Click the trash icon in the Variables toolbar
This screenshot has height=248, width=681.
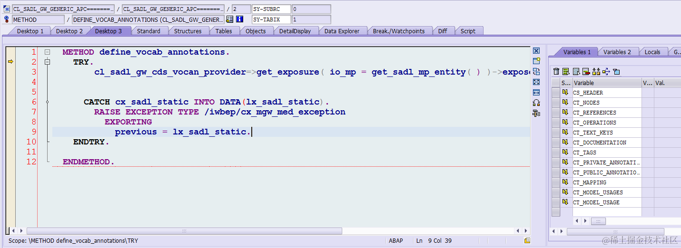click(x=556, y=71)
